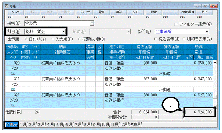Select voucher number 320 cell

13,63
